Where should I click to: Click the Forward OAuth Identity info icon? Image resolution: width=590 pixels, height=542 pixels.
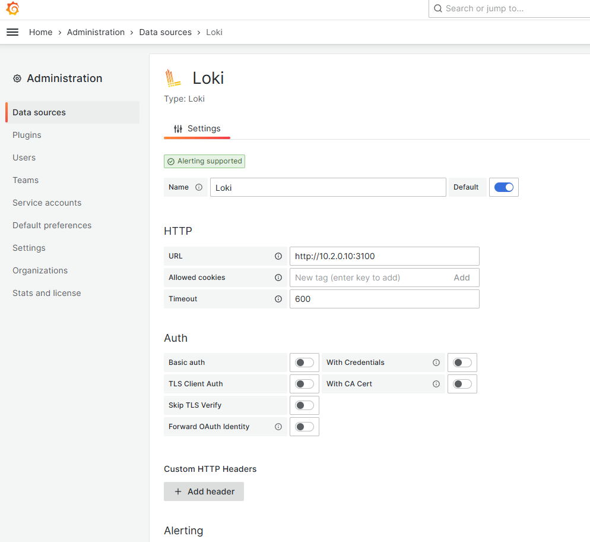(278, 426)
